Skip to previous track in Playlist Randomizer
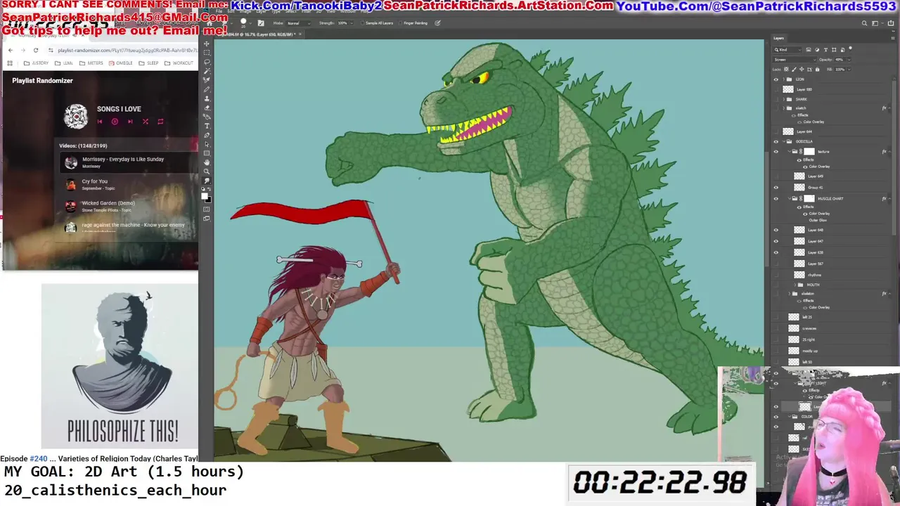This screenshot has width=900, height=506. click(100, 122)
